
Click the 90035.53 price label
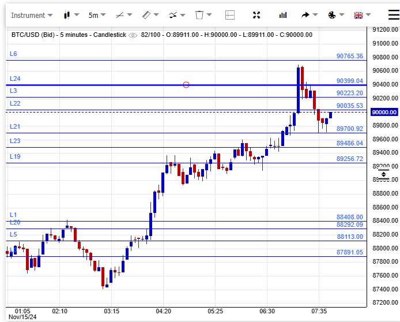click(x=349, y=106)
